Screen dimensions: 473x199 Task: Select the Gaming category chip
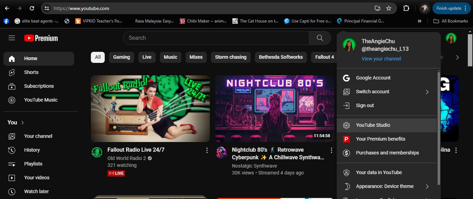point(121,57)
